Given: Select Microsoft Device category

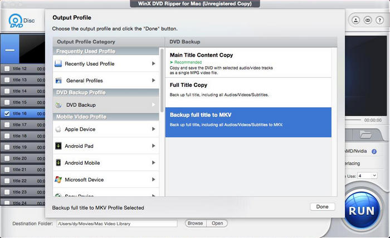Looking at the screenshot, I should pos(106,180).
